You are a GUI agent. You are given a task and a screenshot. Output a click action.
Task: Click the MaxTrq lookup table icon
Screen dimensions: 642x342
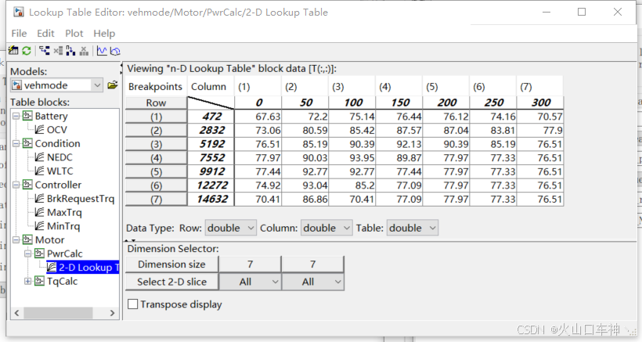(39, 212)
